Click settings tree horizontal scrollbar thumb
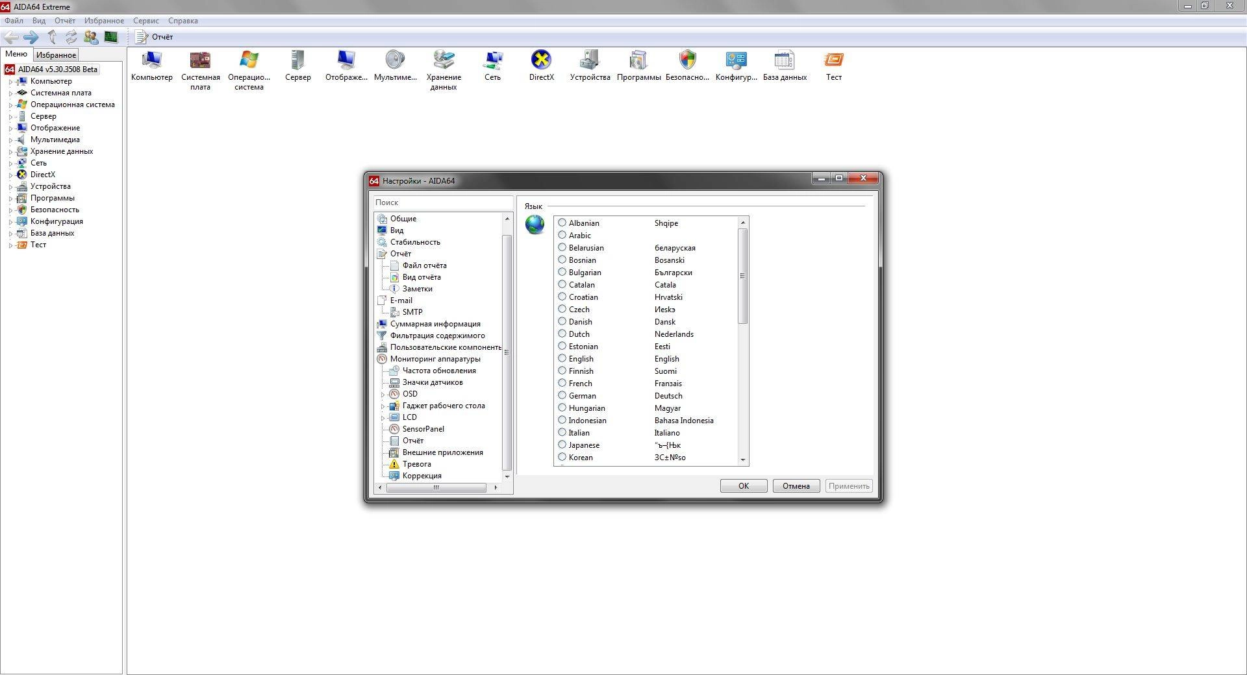Screen dimensions: 1247x675 point(436,487)
